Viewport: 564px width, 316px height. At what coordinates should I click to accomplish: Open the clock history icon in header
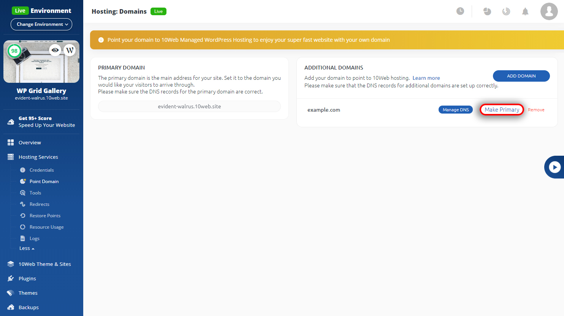[460, 11]
